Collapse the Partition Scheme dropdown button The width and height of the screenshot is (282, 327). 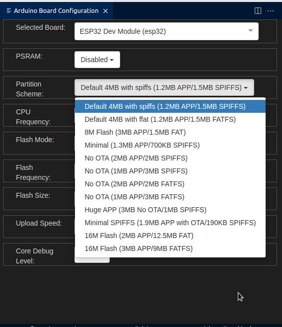(x=164, y=87)
